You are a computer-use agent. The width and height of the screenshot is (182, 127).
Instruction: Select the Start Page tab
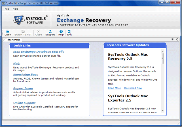(x=14, y=40)
